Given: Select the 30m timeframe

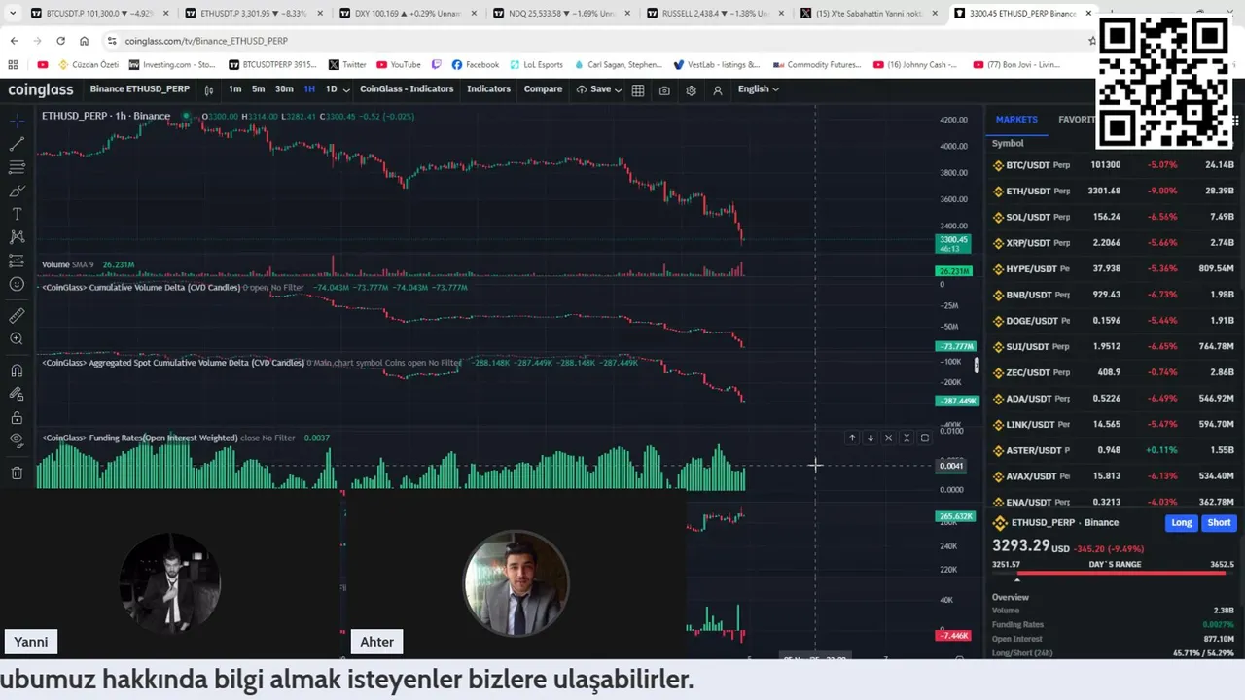Looking at the screenshot, I should (x=284, y=88).
